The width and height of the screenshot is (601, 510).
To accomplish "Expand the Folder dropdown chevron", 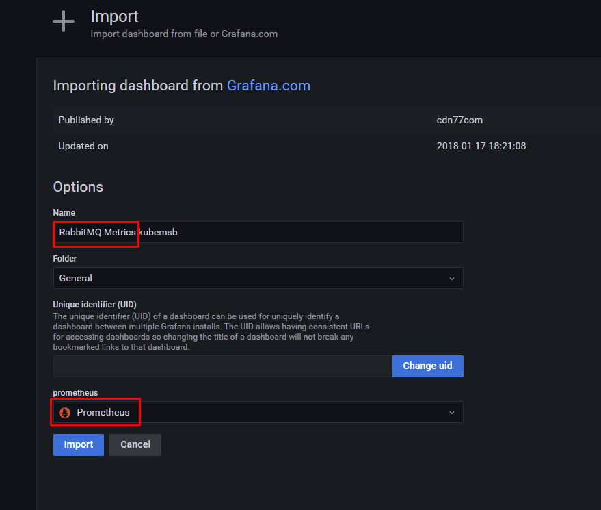I will (452, 278).
